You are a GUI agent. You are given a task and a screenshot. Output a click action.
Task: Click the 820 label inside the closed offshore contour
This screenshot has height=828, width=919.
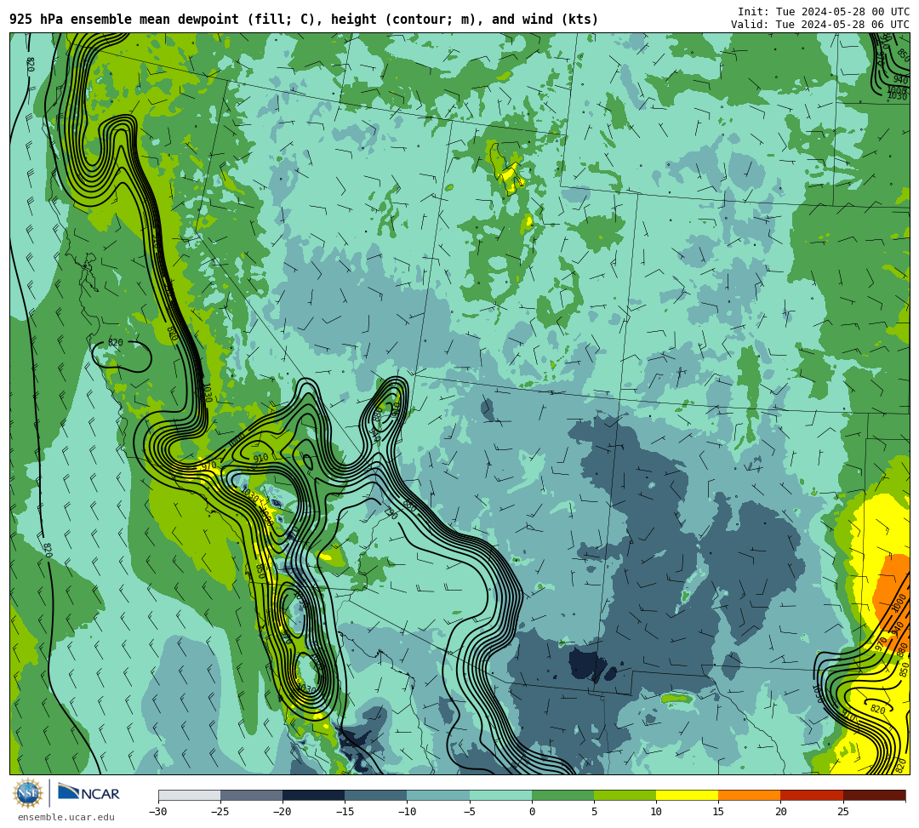116,343
